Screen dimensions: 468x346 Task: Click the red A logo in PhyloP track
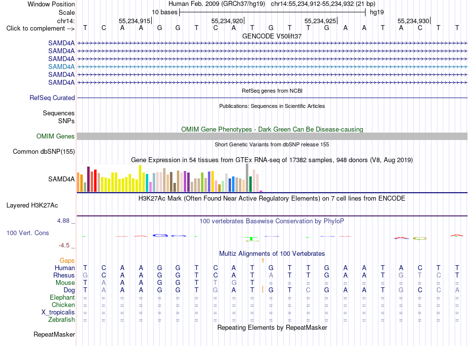(x=401, y=238)
